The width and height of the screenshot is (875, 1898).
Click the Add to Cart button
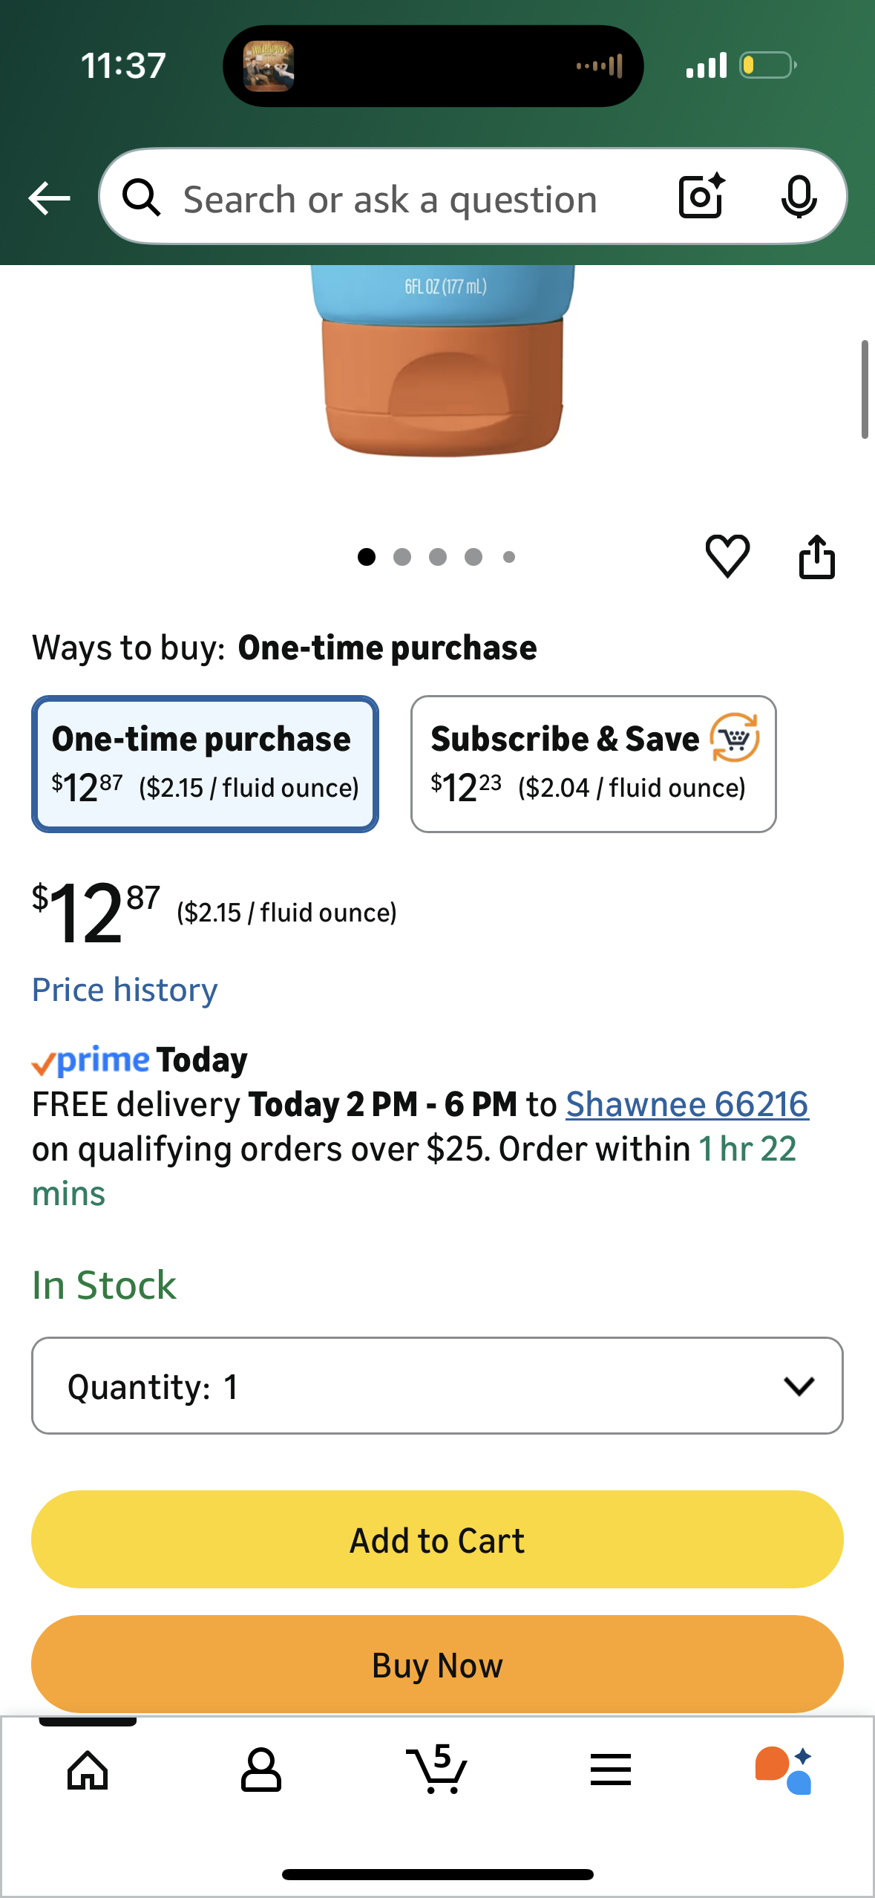[437, 1539]
